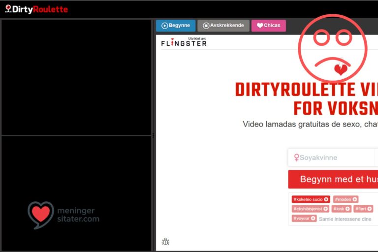Image resolution: width=378 pixels, height=252 pixels.
Task: Click the panel divider handle dots
Action: coord(153,135)
